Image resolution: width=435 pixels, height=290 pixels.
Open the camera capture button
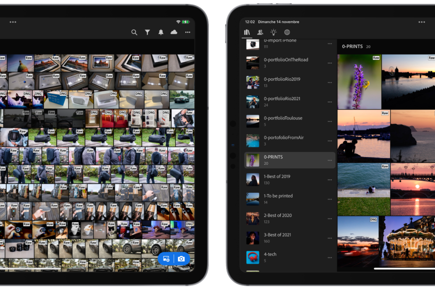tap(181, 259)
